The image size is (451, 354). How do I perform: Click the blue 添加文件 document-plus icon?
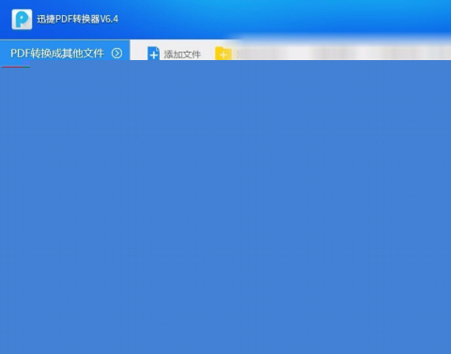pyautogui.click(x=153, y=54)
